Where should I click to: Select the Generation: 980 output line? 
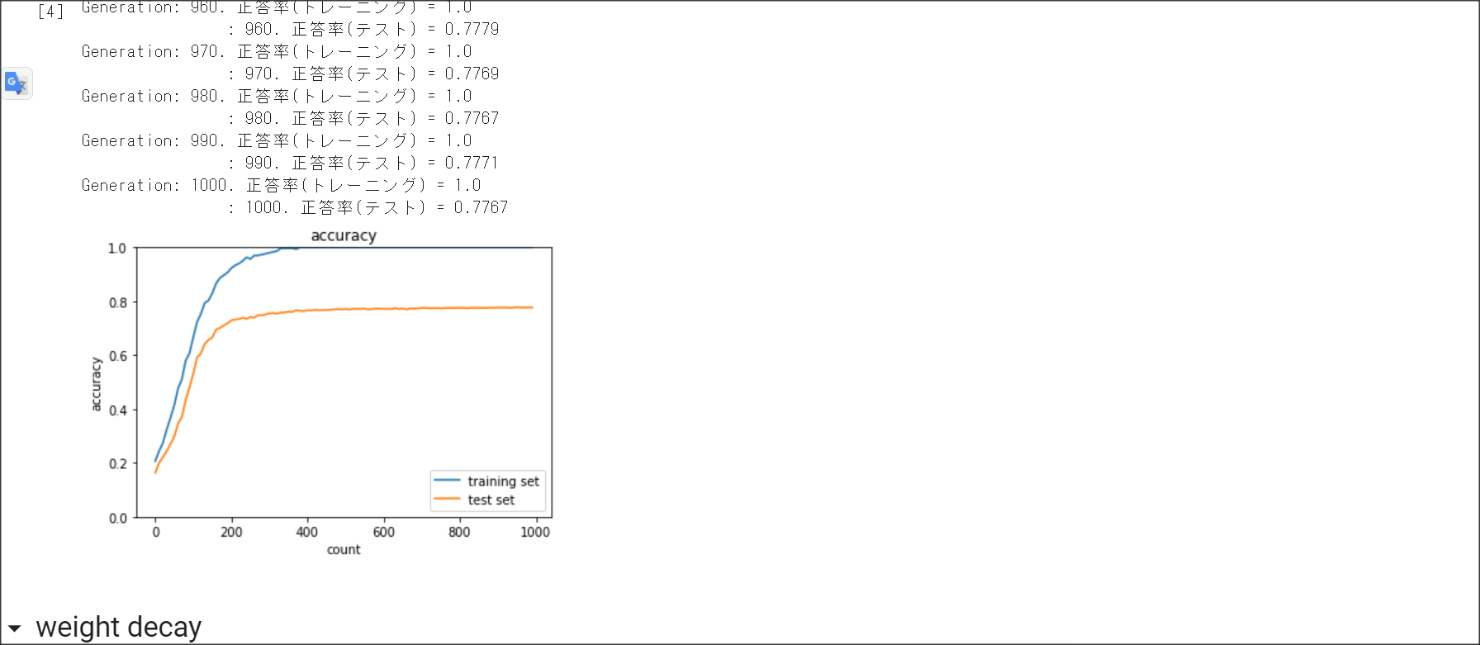tap(277, 96)
